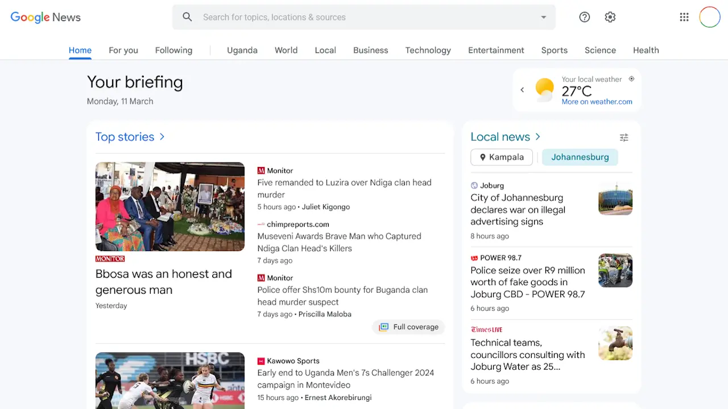Open City of Johannesburg advertising signs article
This screenshot has height=409, width=728.
[518, 210]
